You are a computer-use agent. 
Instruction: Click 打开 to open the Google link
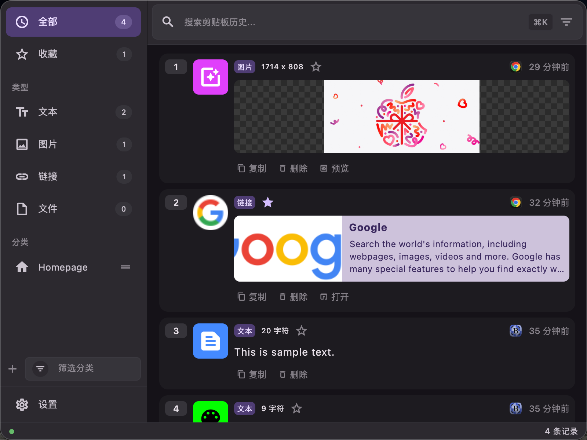[x=335, y=297]
